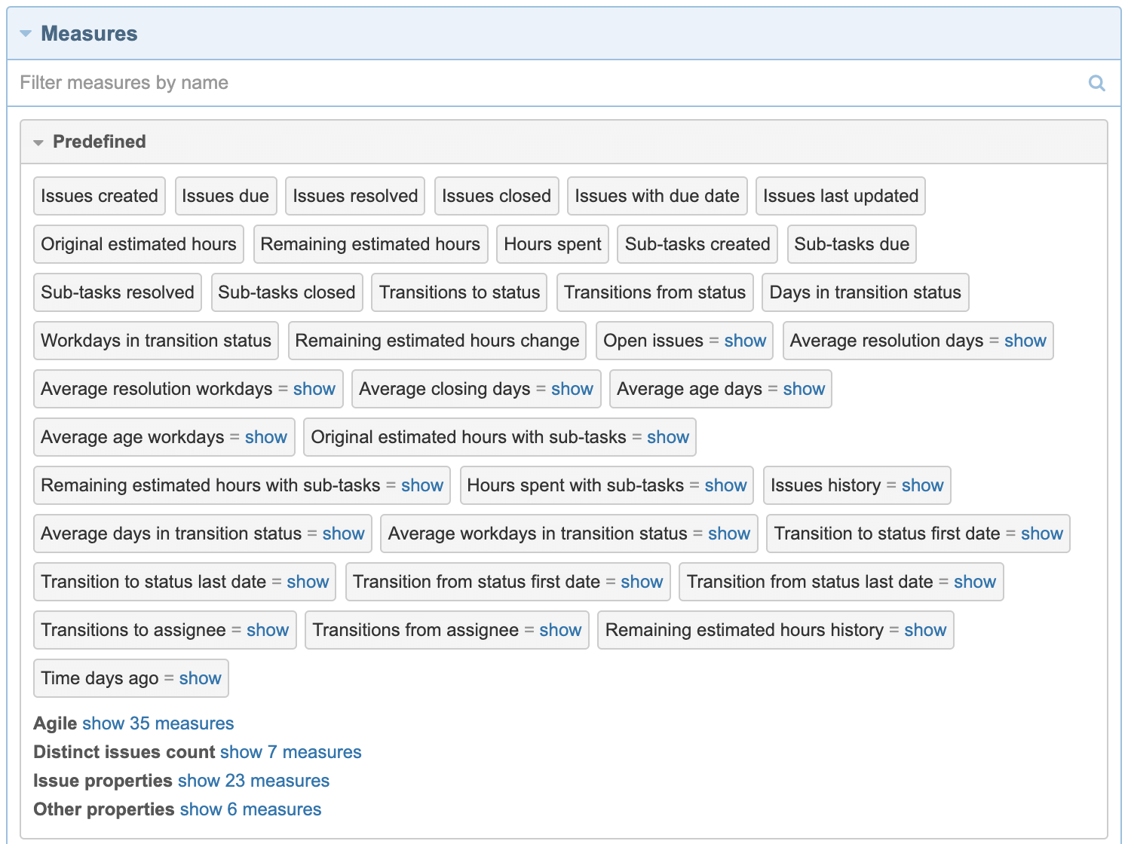Expand Agile show 35 measures

(x=158, y=723)
